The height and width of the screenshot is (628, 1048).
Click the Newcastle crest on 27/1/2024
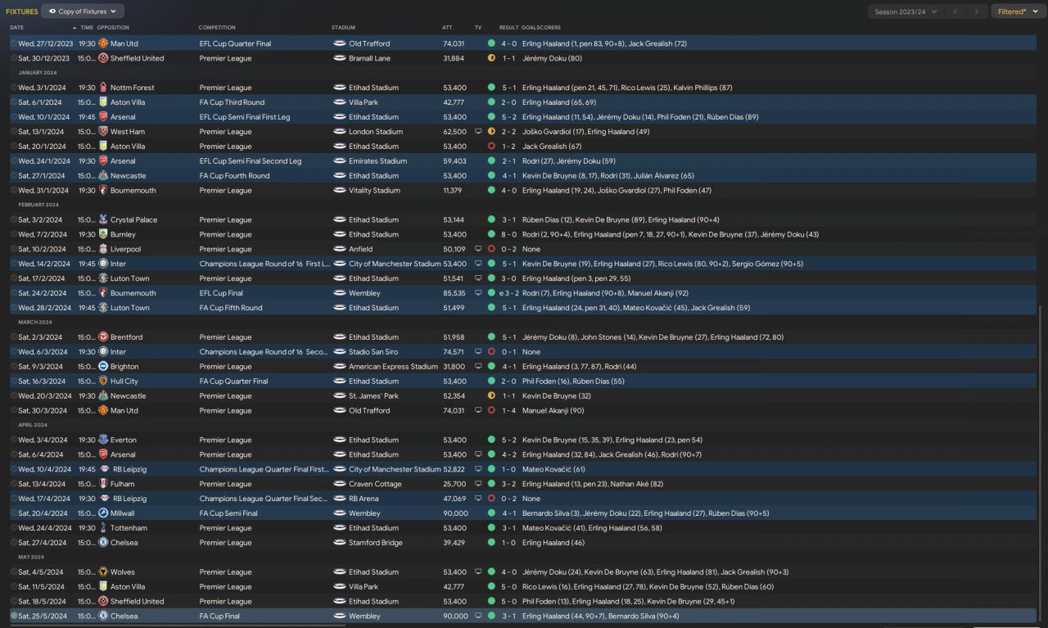coord(103,176)
